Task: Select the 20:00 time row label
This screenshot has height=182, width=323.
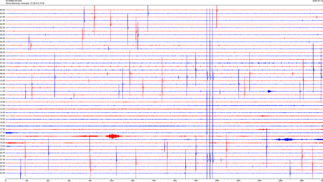Action: pyautogui.click(x=2, y=149)
